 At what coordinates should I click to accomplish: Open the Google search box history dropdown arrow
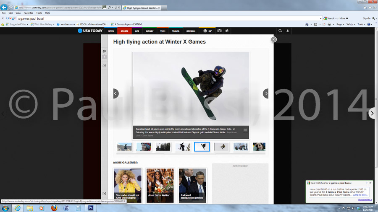tap(320, 18)
